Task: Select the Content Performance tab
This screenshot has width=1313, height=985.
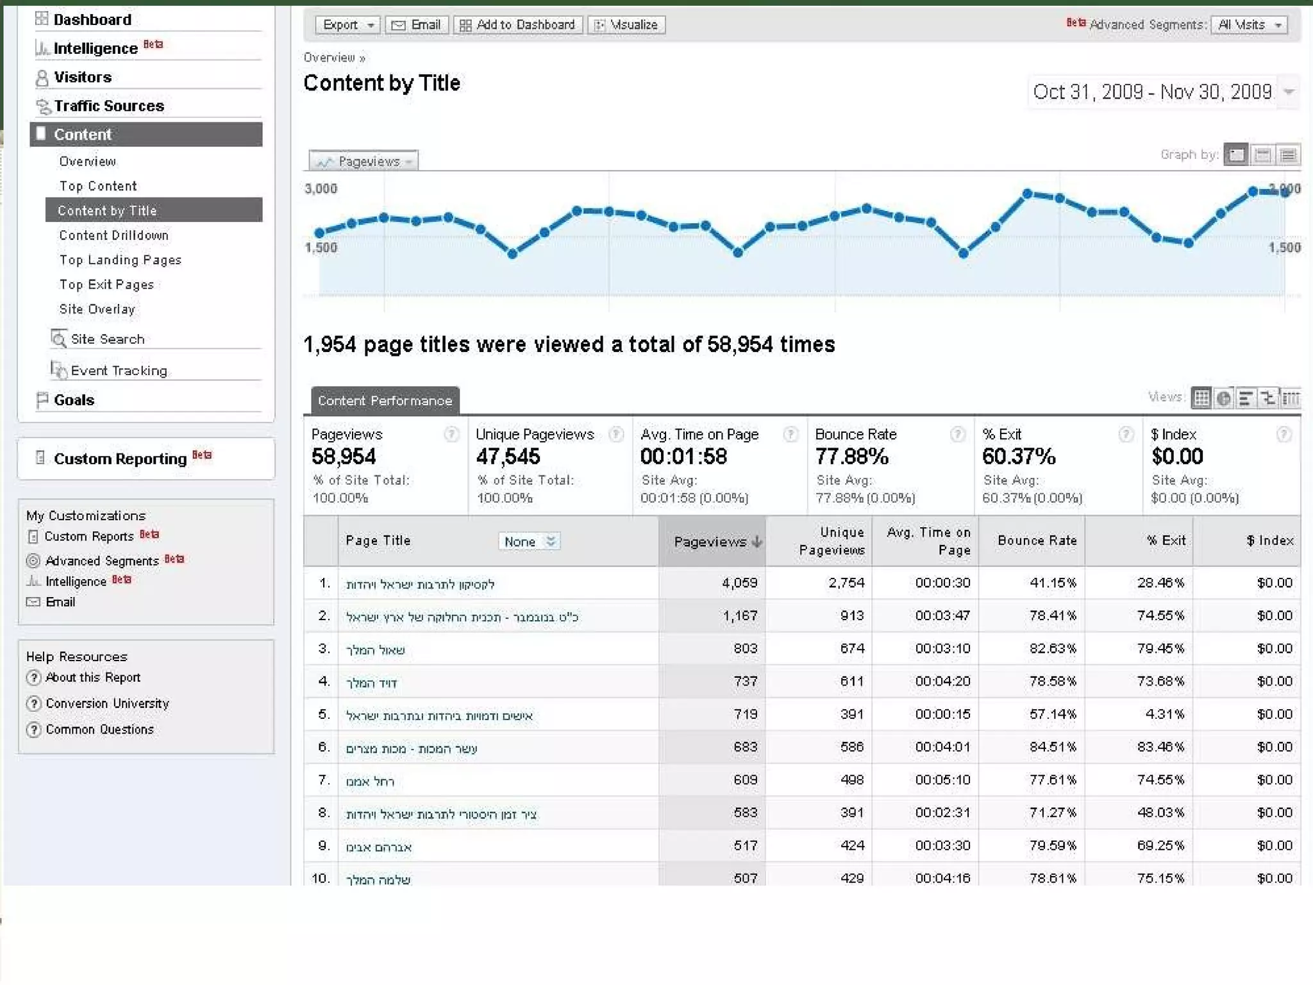Action: [x=385, y=401]
